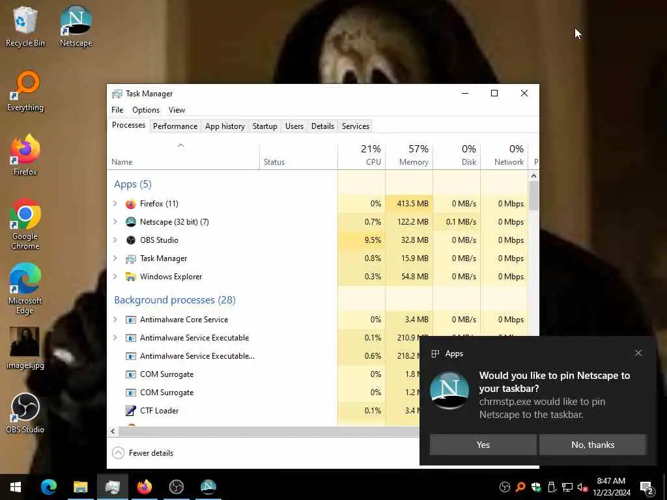Screen dimensions: 667x500
Task: Switch to the Users tab
Action: [294, 126]
